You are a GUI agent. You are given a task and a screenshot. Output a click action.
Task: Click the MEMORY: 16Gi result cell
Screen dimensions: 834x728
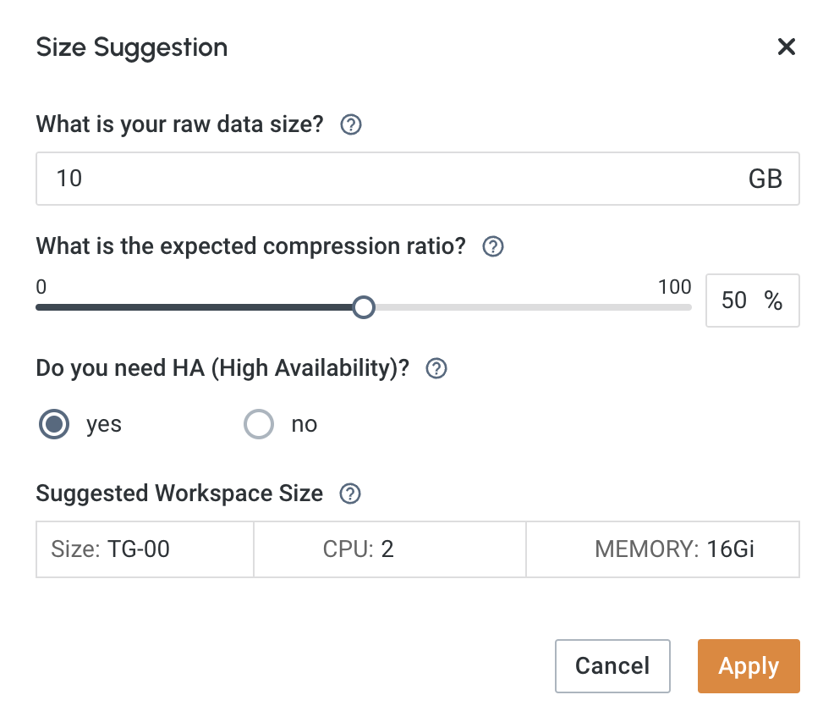click(662, 549)
